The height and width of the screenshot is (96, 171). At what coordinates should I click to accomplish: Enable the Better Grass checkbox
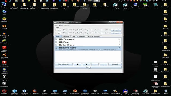coord(56,45)
